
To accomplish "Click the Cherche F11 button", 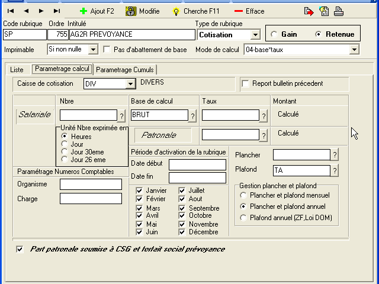I will (196, 11).
